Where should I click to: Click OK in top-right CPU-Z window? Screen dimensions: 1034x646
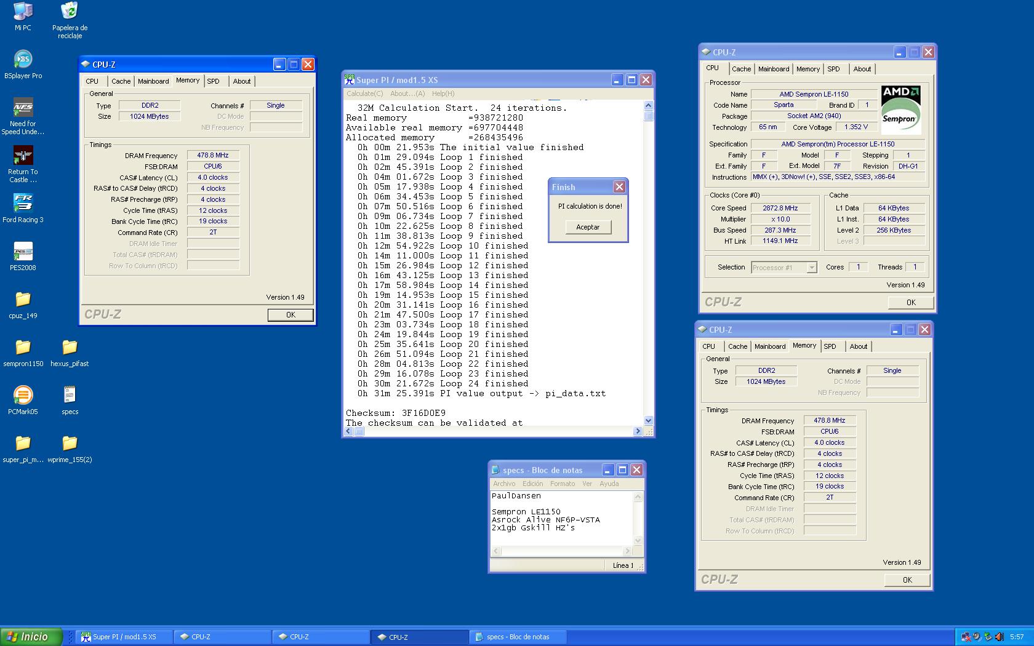pyautogui.click(x=911, y=302)
